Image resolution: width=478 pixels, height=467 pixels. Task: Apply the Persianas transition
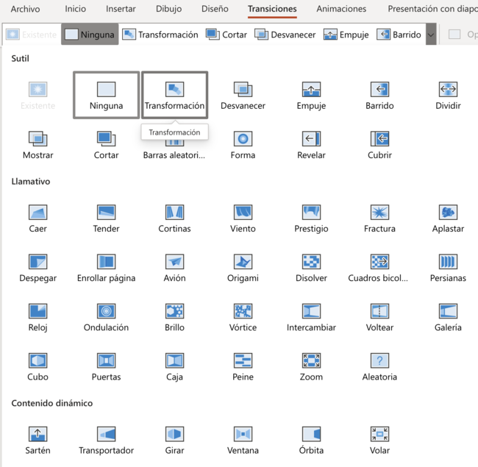448,267
